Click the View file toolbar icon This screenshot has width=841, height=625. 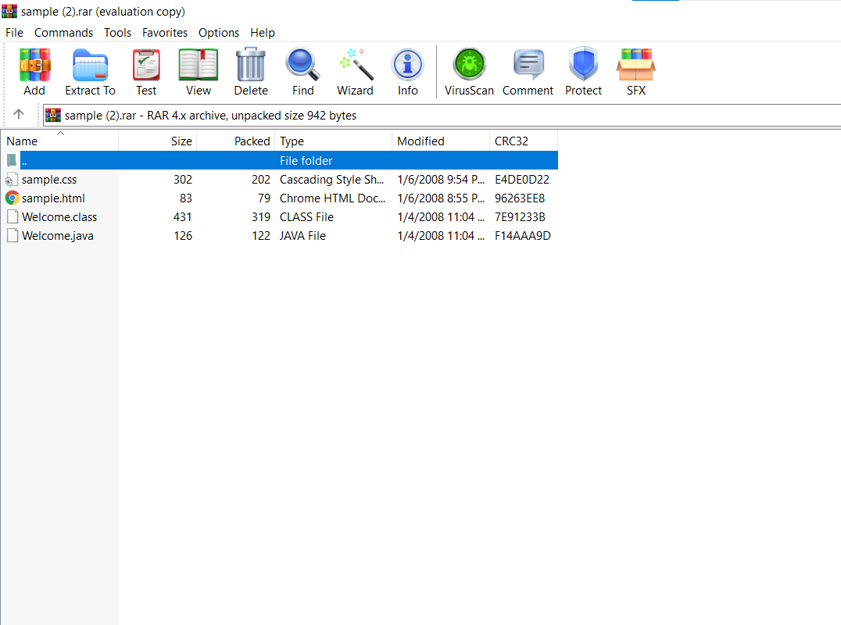point(198,71)
